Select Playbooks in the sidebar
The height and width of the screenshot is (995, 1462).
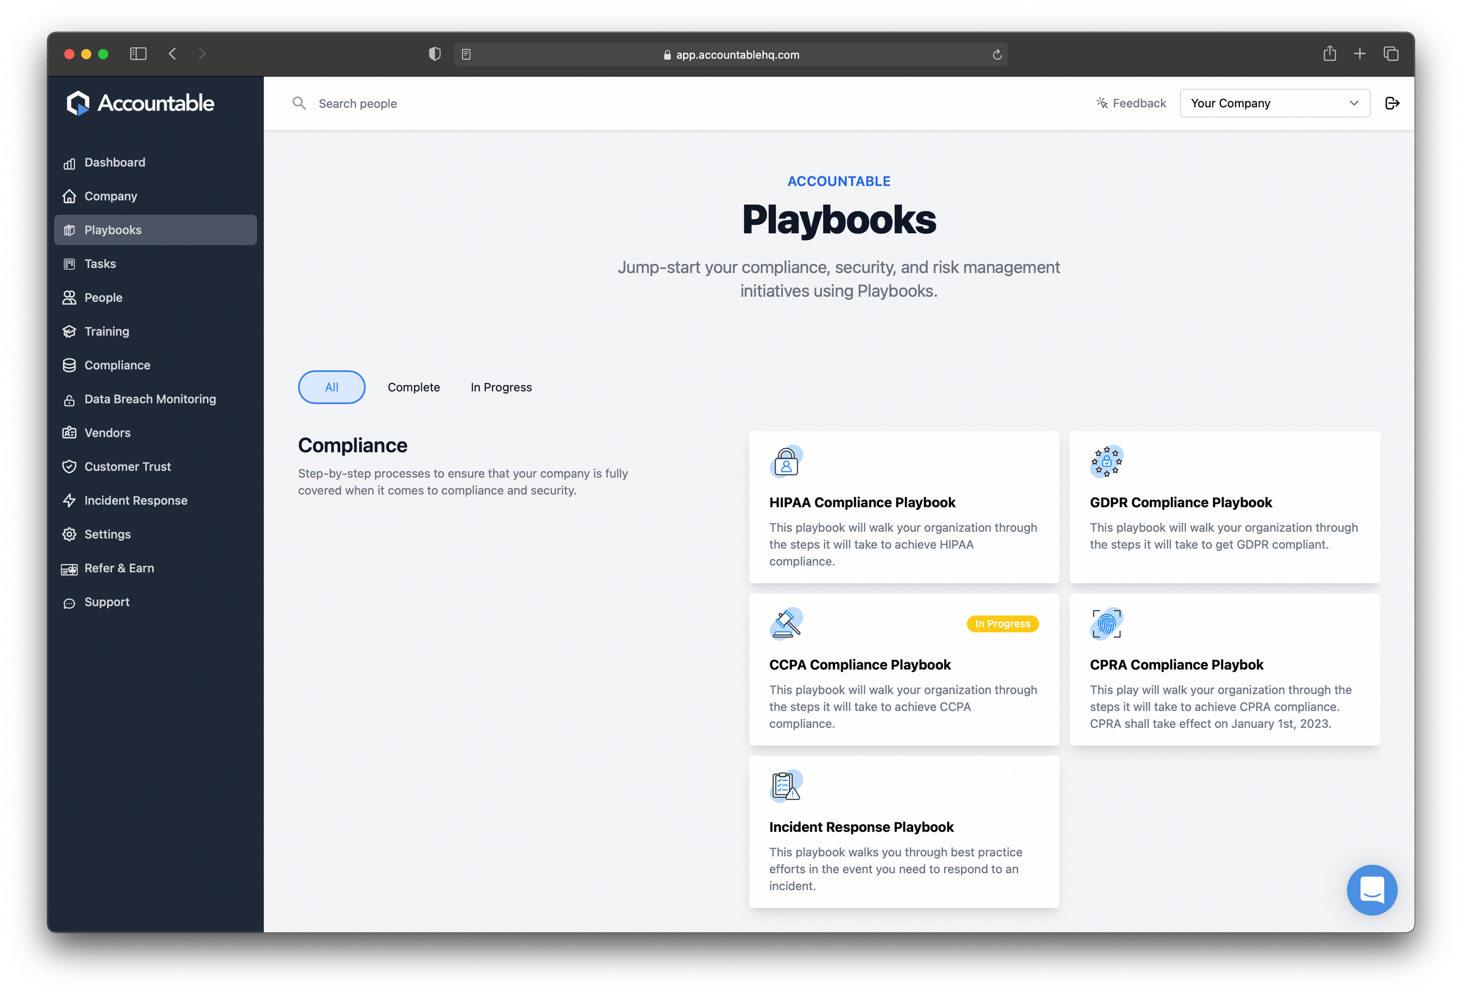155,229
